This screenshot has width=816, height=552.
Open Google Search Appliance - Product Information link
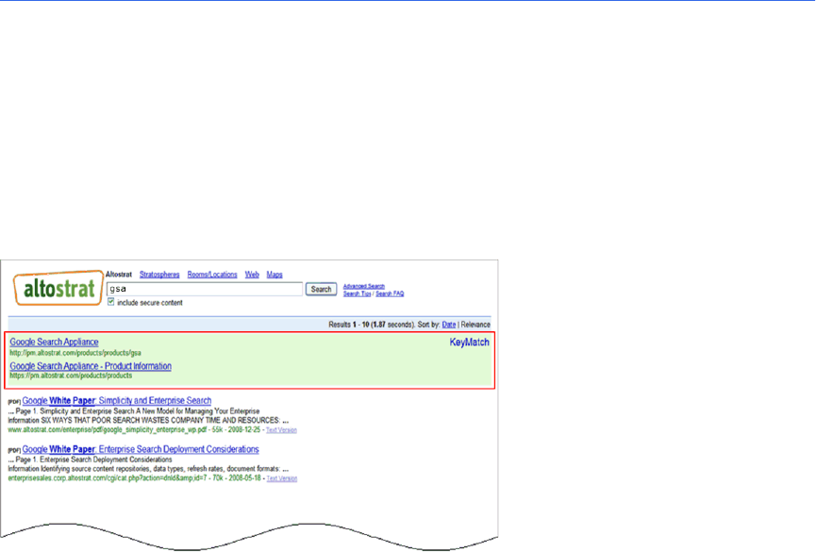tap(91, 366)
